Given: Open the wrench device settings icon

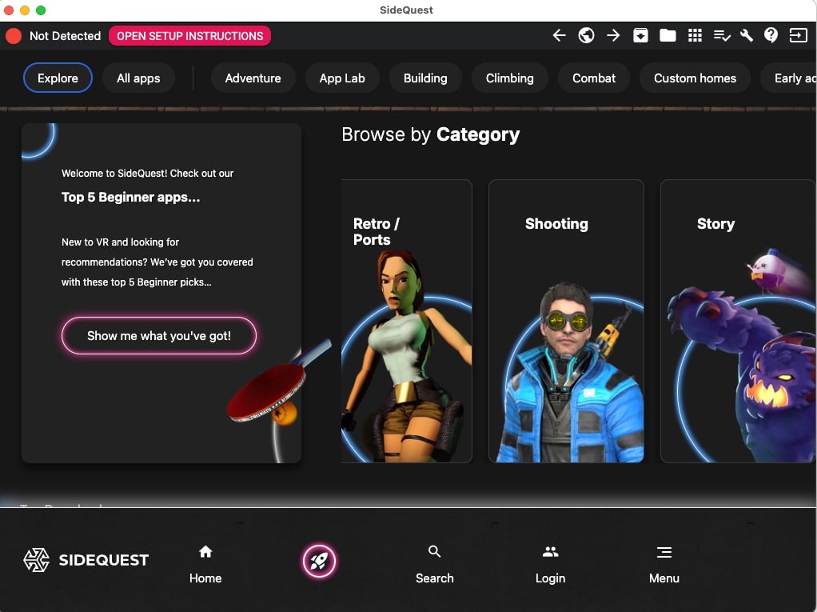Looking at the screenshot, I should (747, 35).
